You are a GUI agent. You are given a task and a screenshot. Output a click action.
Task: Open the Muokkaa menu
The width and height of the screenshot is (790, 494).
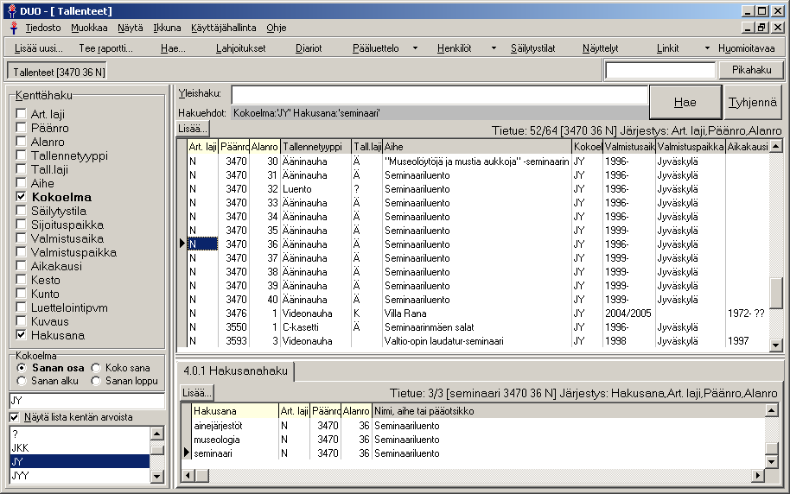pos(89,28)
